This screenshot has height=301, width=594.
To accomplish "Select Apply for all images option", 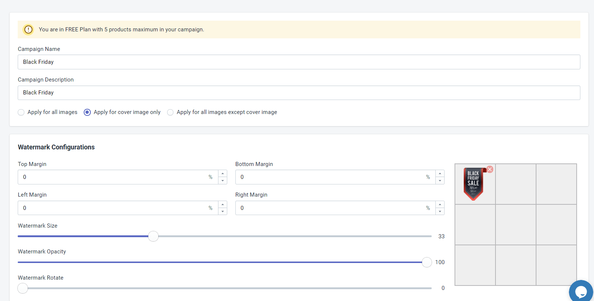I will coord(21,113).
